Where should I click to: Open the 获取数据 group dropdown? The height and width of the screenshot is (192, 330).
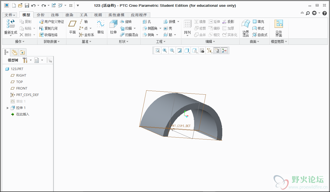52,42
